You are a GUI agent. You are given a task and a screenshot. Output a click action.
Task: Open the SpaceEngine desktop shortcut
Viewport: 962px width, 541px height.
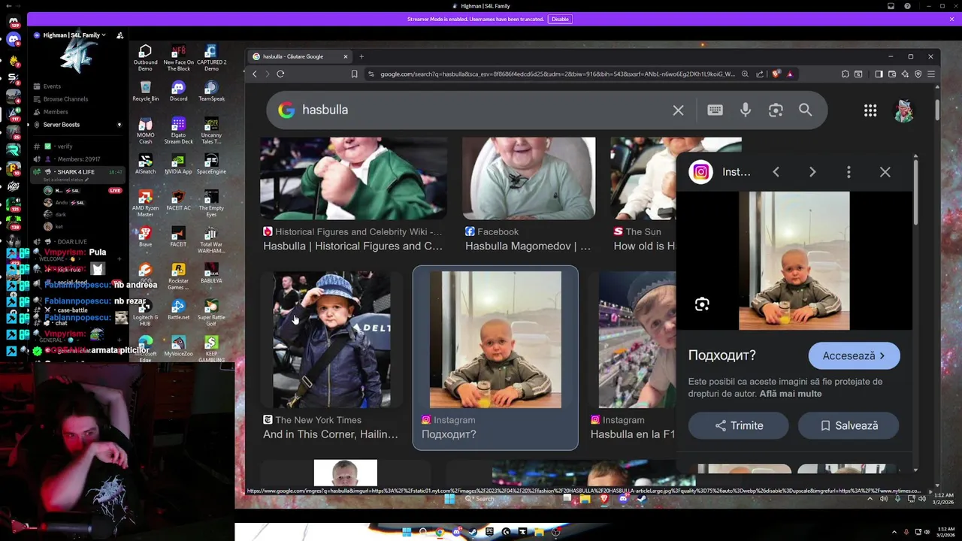[211, 165]
